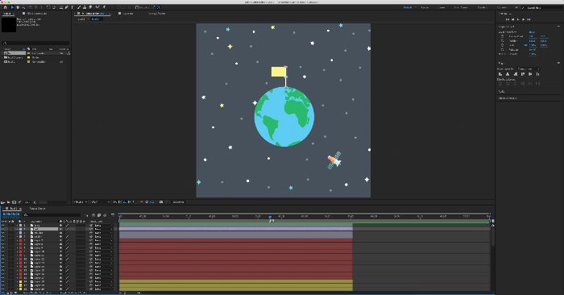
Task: Click the align top icon
Action: tap(523, 74)
